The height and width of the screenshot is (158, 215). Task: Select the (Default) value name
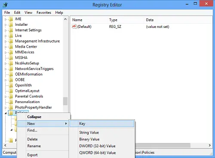click(84, 27)
